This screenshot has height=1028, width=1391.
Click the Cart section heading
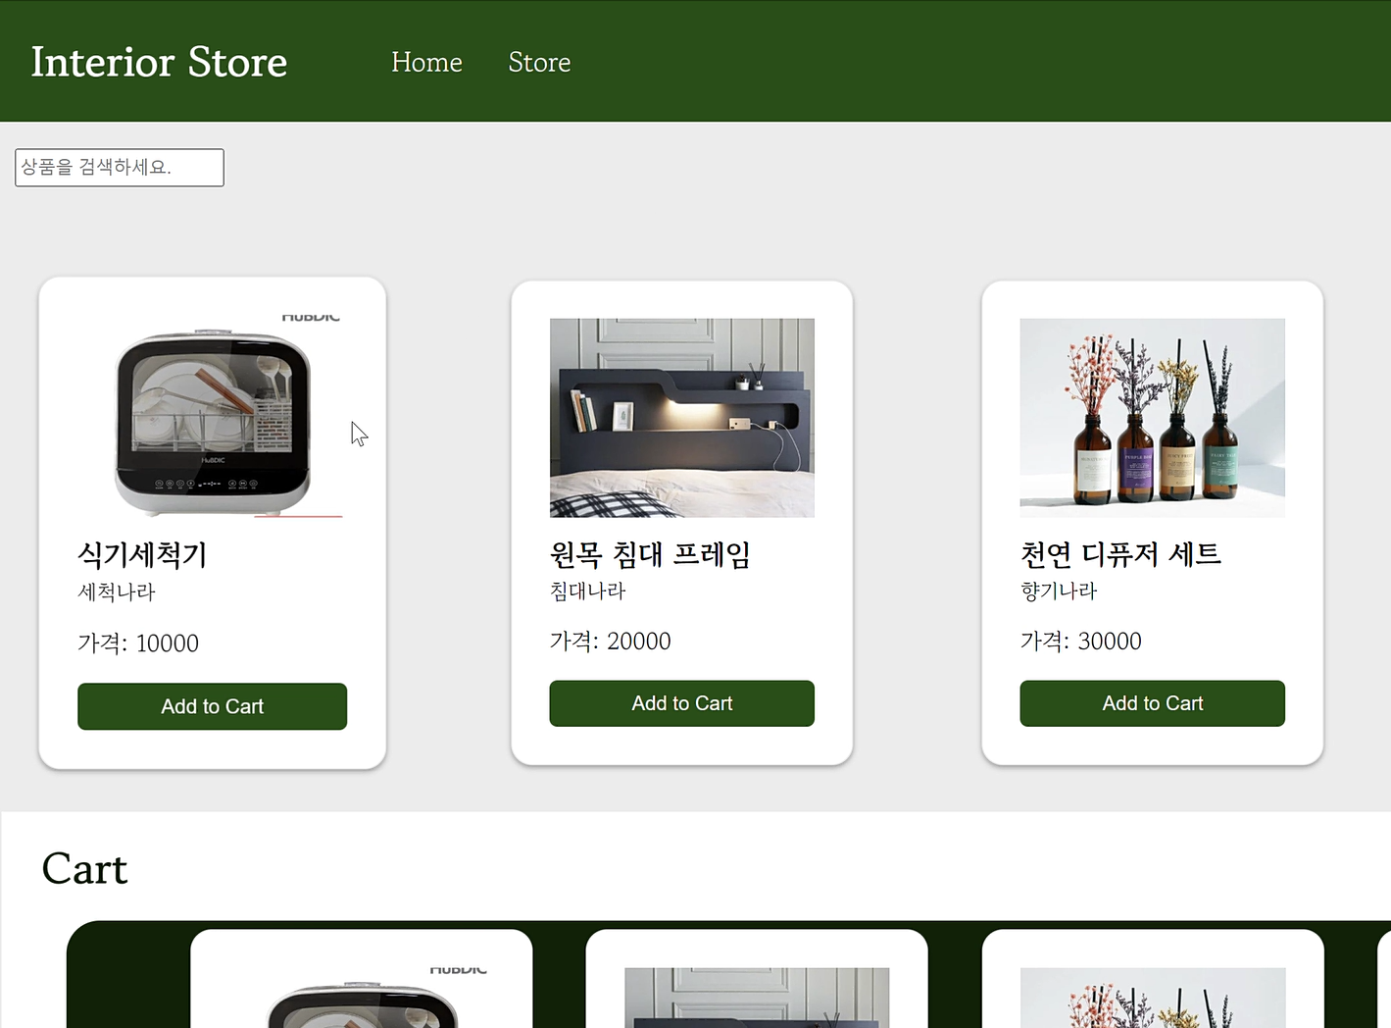(84, 869)
